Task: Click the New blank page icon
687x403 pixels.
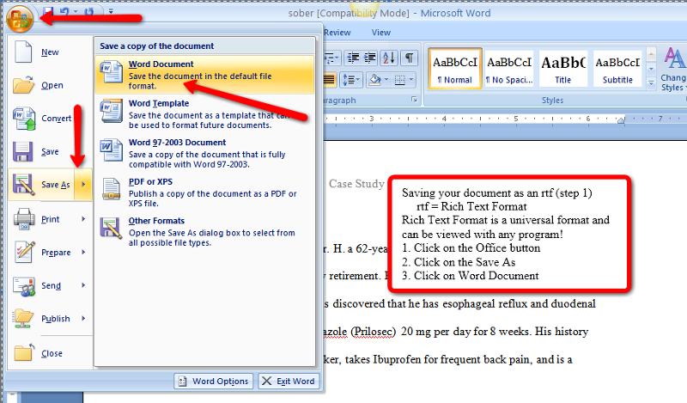Action: click(x=23, y=52)
